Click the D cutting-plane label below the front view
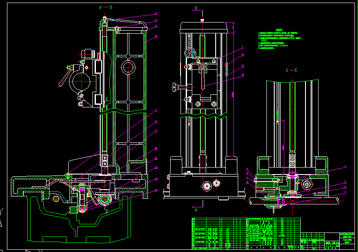The image size is (358, 252). [x=196, y=210]
